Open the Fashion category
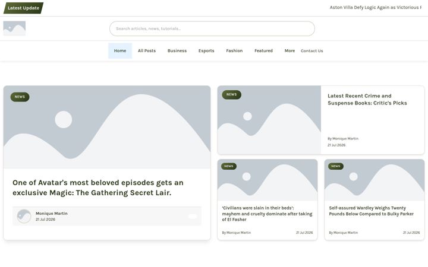The width and height of the screenshot is (428, 267). tap(234, 50)
